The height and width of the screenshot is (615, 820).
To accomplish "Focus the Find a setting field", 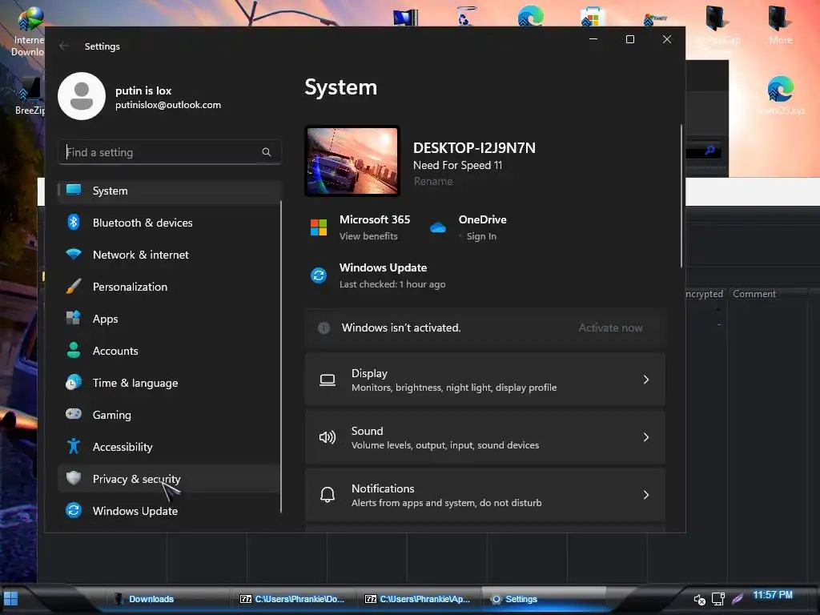I will pyautogui.click(x=170, y=152).
